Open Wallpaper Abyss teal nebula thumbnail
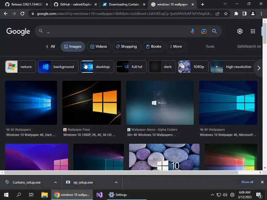Screen dimensions: 267x200 coord(160,103)
